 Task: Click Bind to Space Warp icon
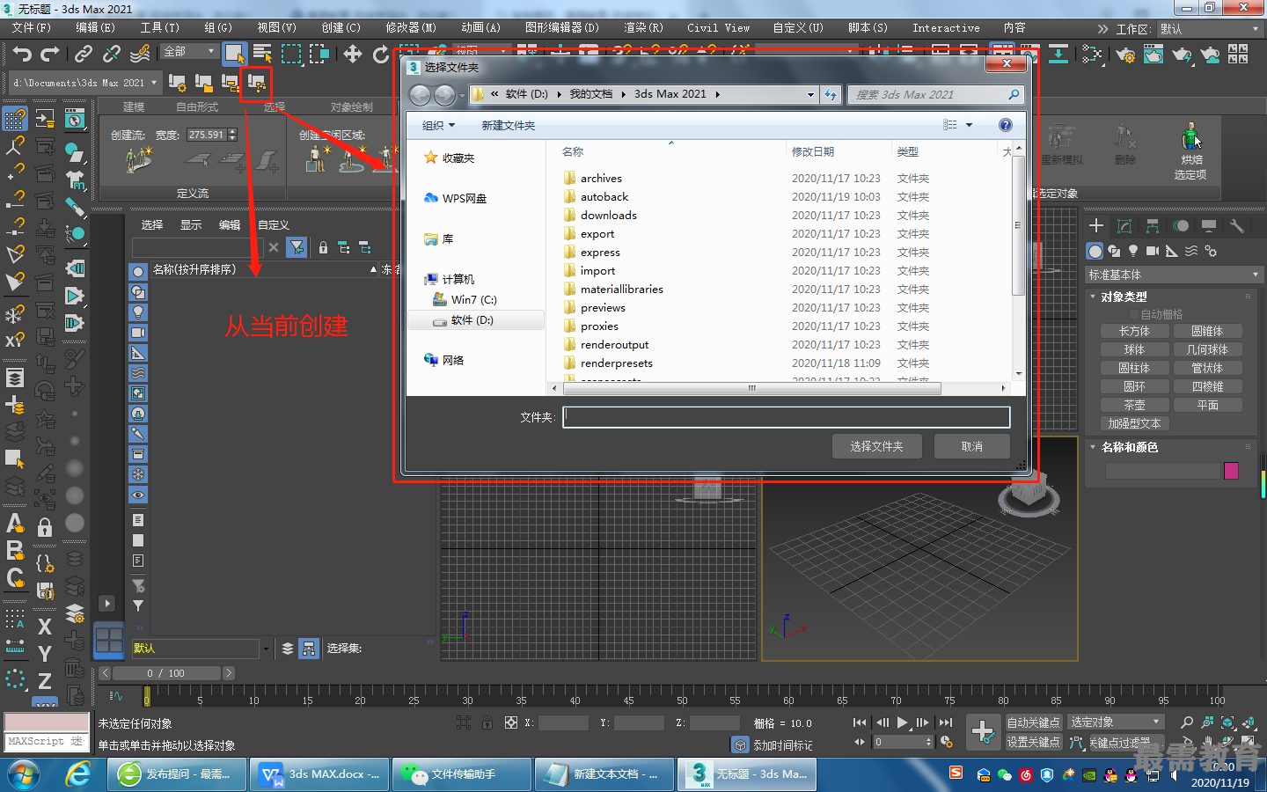click(140, 55)
